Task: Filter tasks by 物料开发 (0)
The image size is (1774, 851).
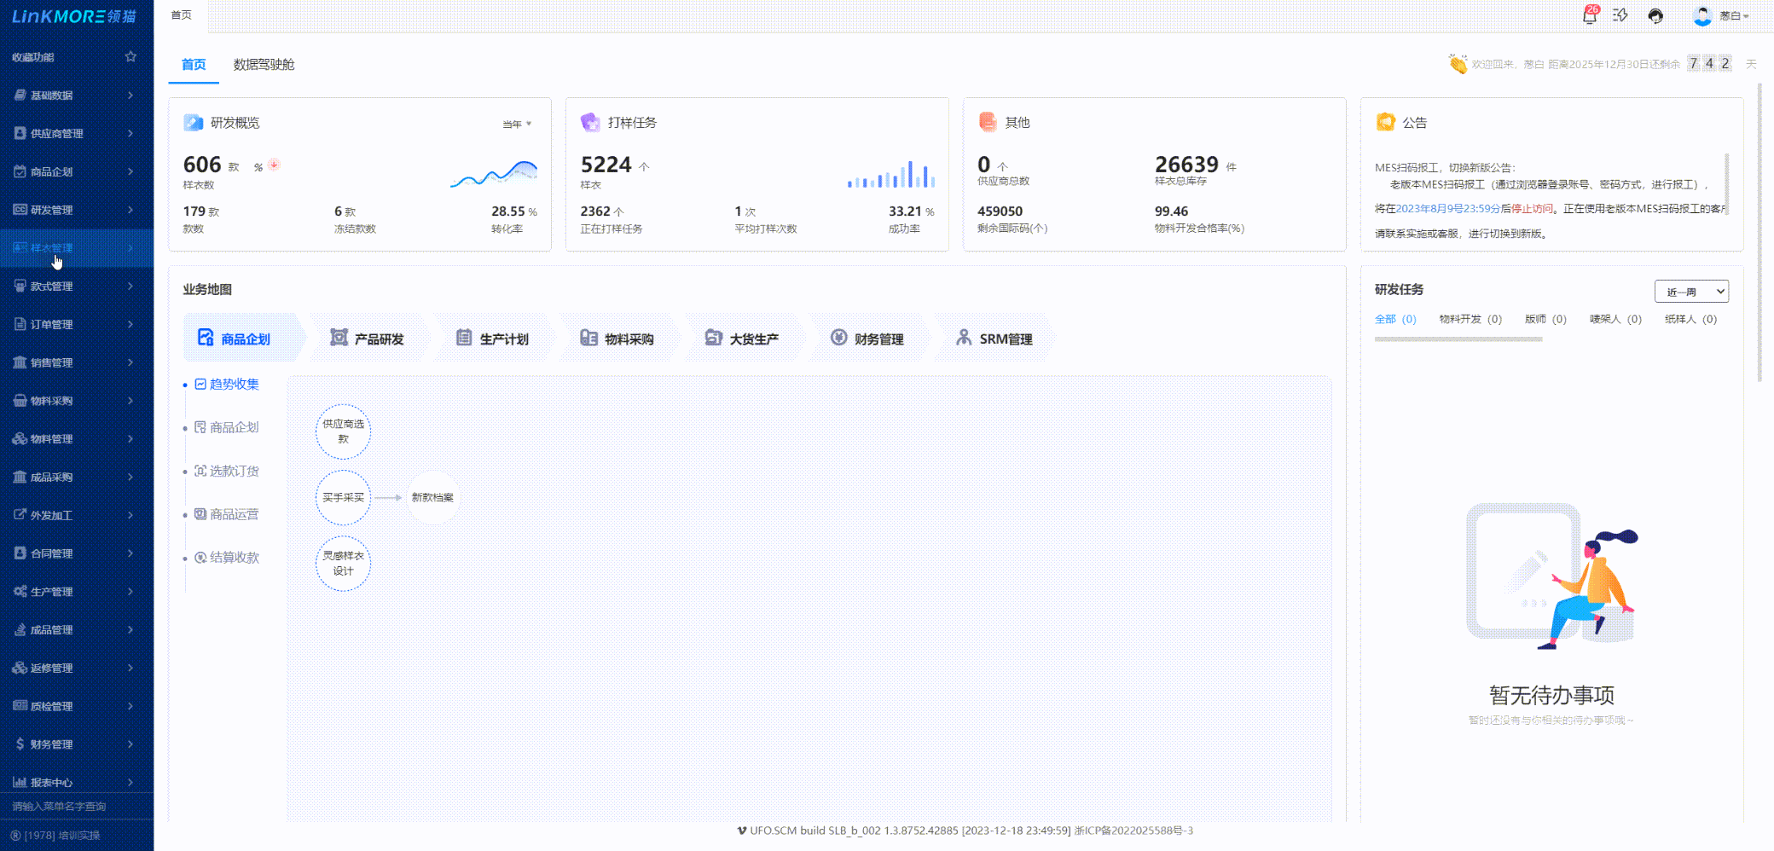Action: point(1470,319)
